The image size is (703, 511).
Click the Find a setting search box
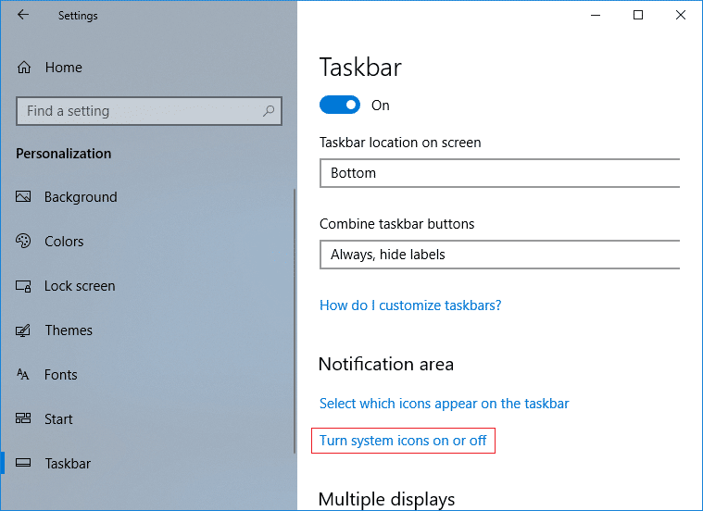pyautogui.click(x=139, y=111)
